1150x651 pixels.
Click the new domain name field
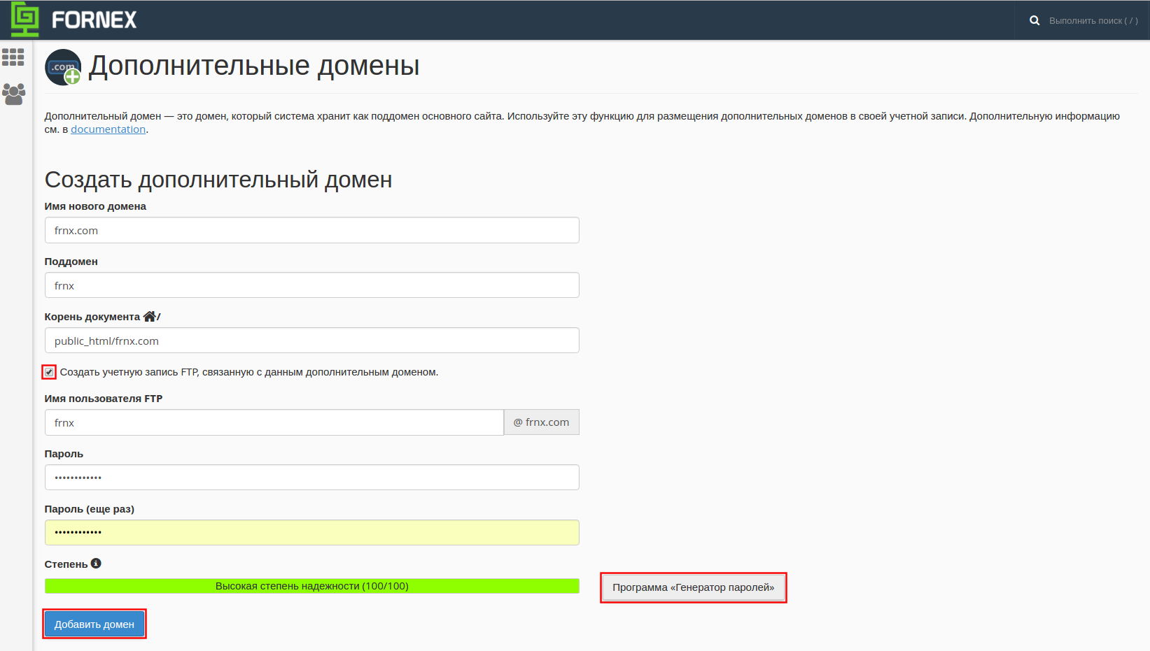click(x=312, y=230)
